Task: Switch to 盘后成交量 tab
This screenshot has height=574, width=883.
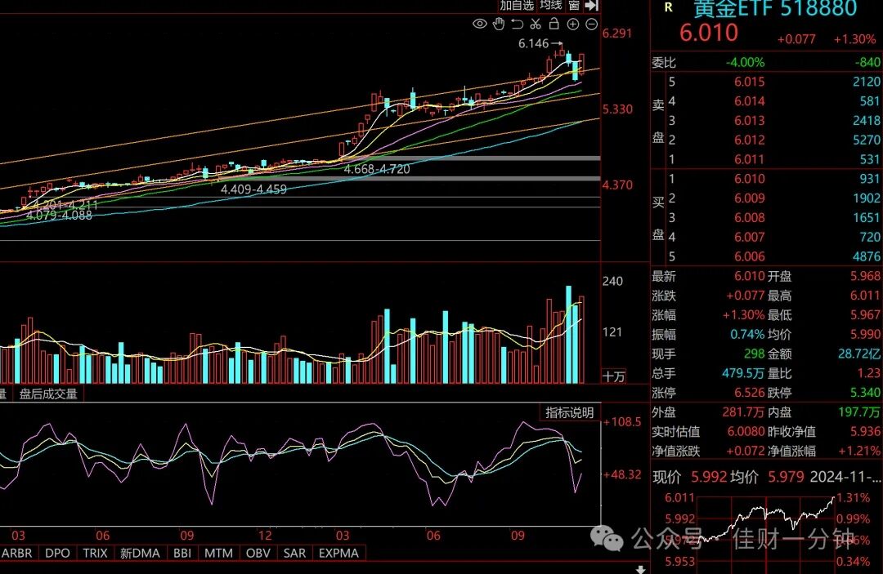Action: (x=48, y=394)
